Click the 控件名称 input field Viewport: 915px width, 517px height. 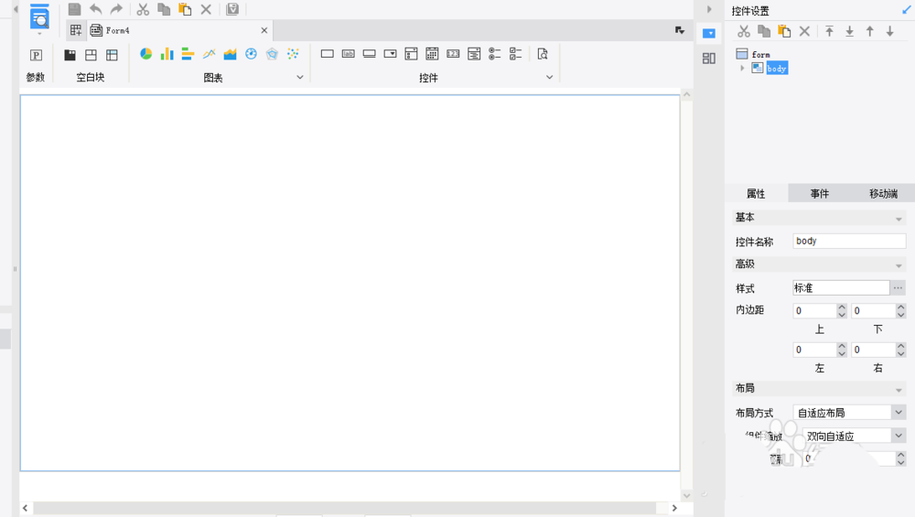[848, 242]
